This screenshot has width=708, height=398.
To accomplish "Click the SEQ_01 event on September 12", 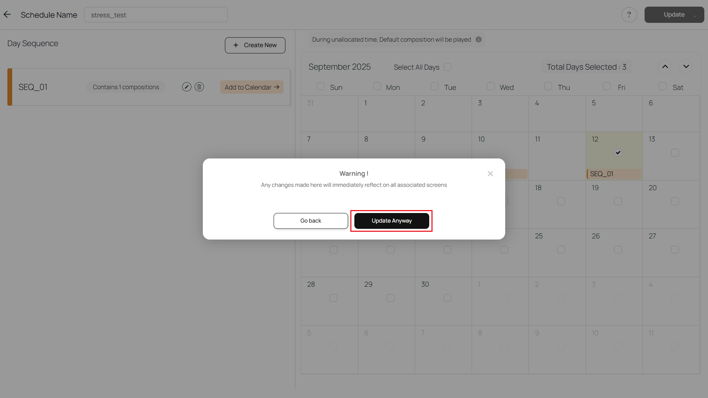I will (614, 174).
